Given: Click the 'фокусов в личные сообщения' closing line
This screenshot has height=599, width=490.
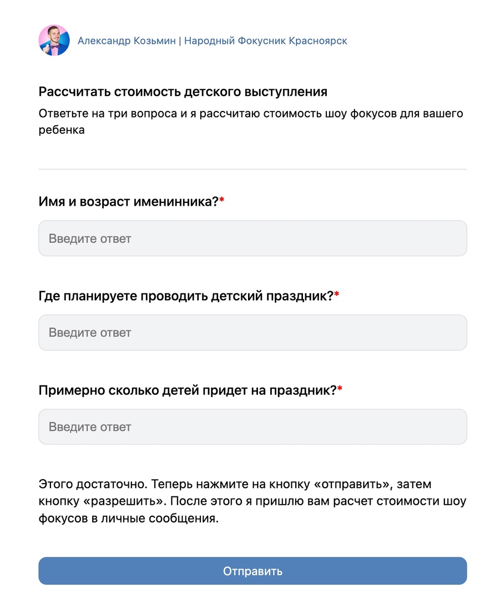Looking at the screenshot, I should point(128,518).
